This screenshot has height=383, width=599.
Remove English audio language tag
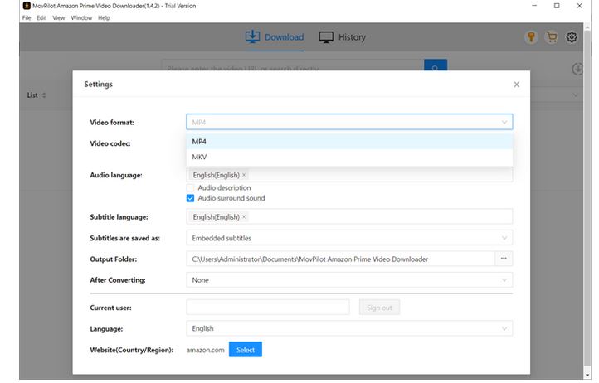click(x=244, y=175)
